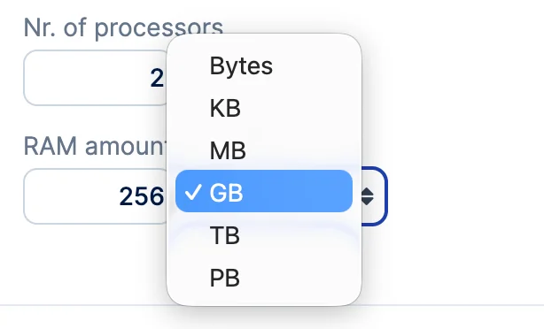The height and width of the screenshot is (329, 544).
Task: Choose KB from the unit list
Action: pos(264,108)
